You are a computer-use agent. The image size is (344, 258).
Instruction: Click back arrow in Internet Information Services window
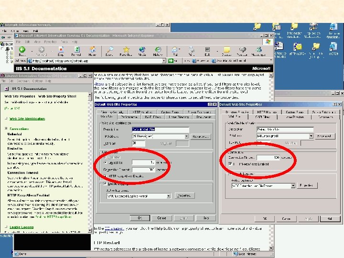click(3, 38)
